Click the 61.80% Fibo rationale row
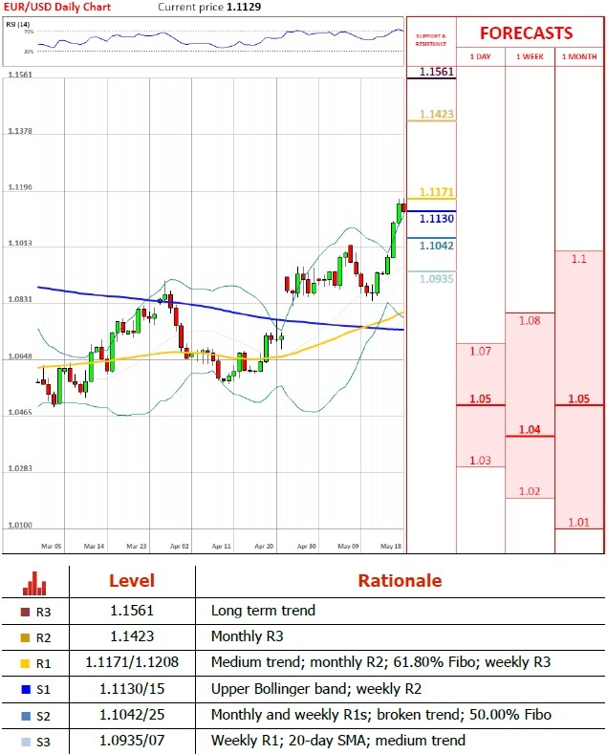607x754 pixels. (380, 662)
